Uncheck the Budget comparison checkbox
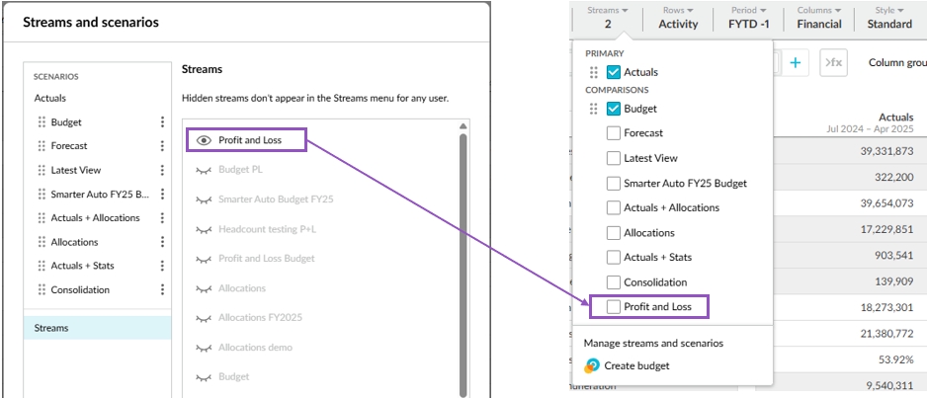This screenshot has width=927, height=398. click(x=614, y=109)
